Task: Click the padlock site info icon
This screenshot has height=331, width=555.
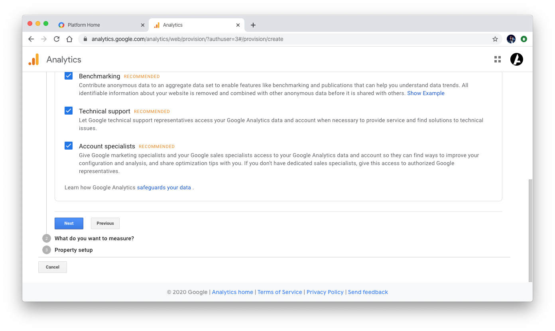Action: (x=85, y=39)
